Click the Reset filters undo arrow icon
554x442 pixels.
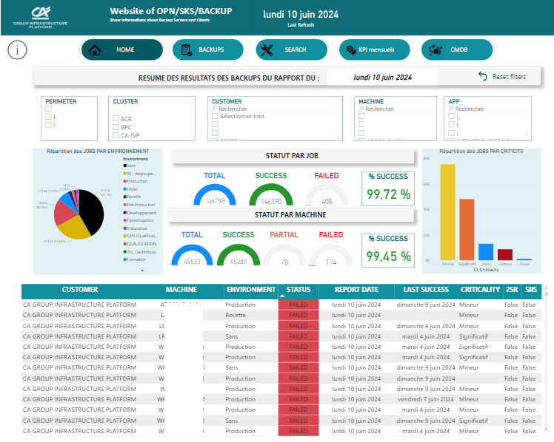[x=483, y=76]
